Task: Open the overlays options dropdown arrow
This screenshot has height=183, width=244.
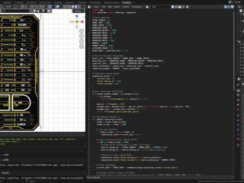Action: [61, 7]
